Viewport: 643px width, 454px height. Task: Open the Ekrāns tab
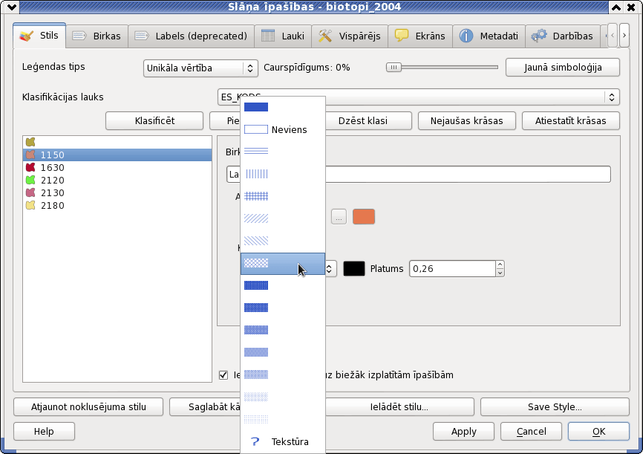coord(420,36)
